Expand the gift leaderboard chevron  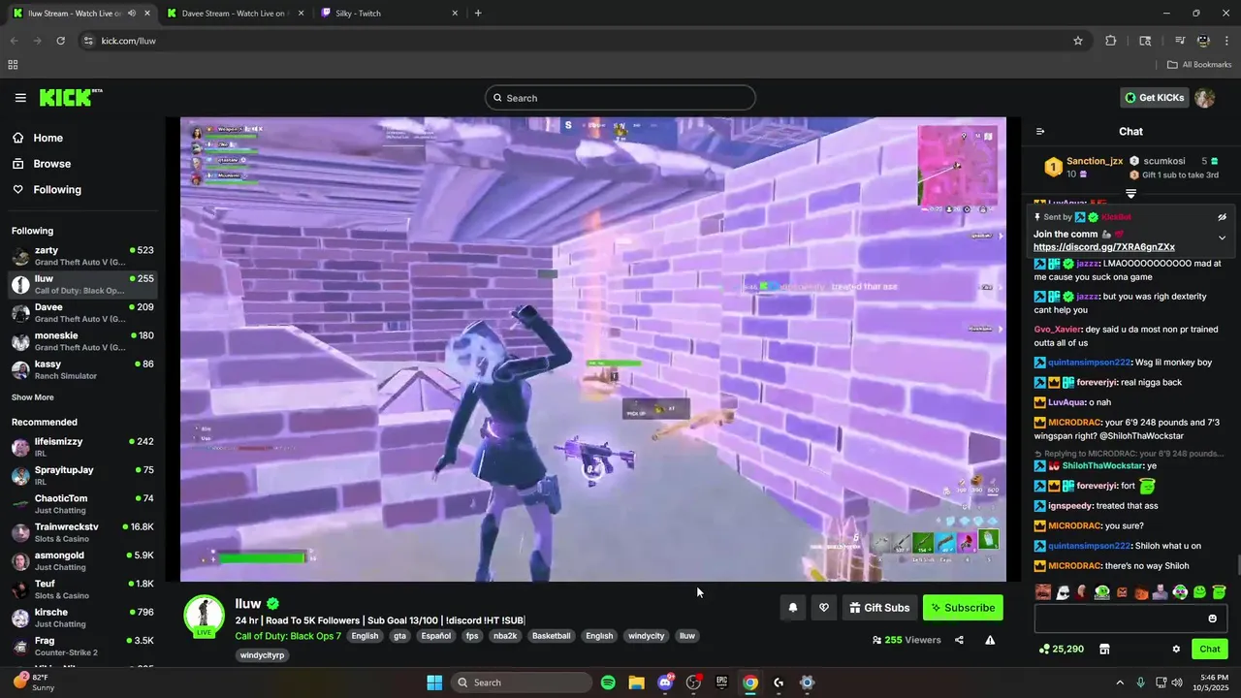[1130, 194]
